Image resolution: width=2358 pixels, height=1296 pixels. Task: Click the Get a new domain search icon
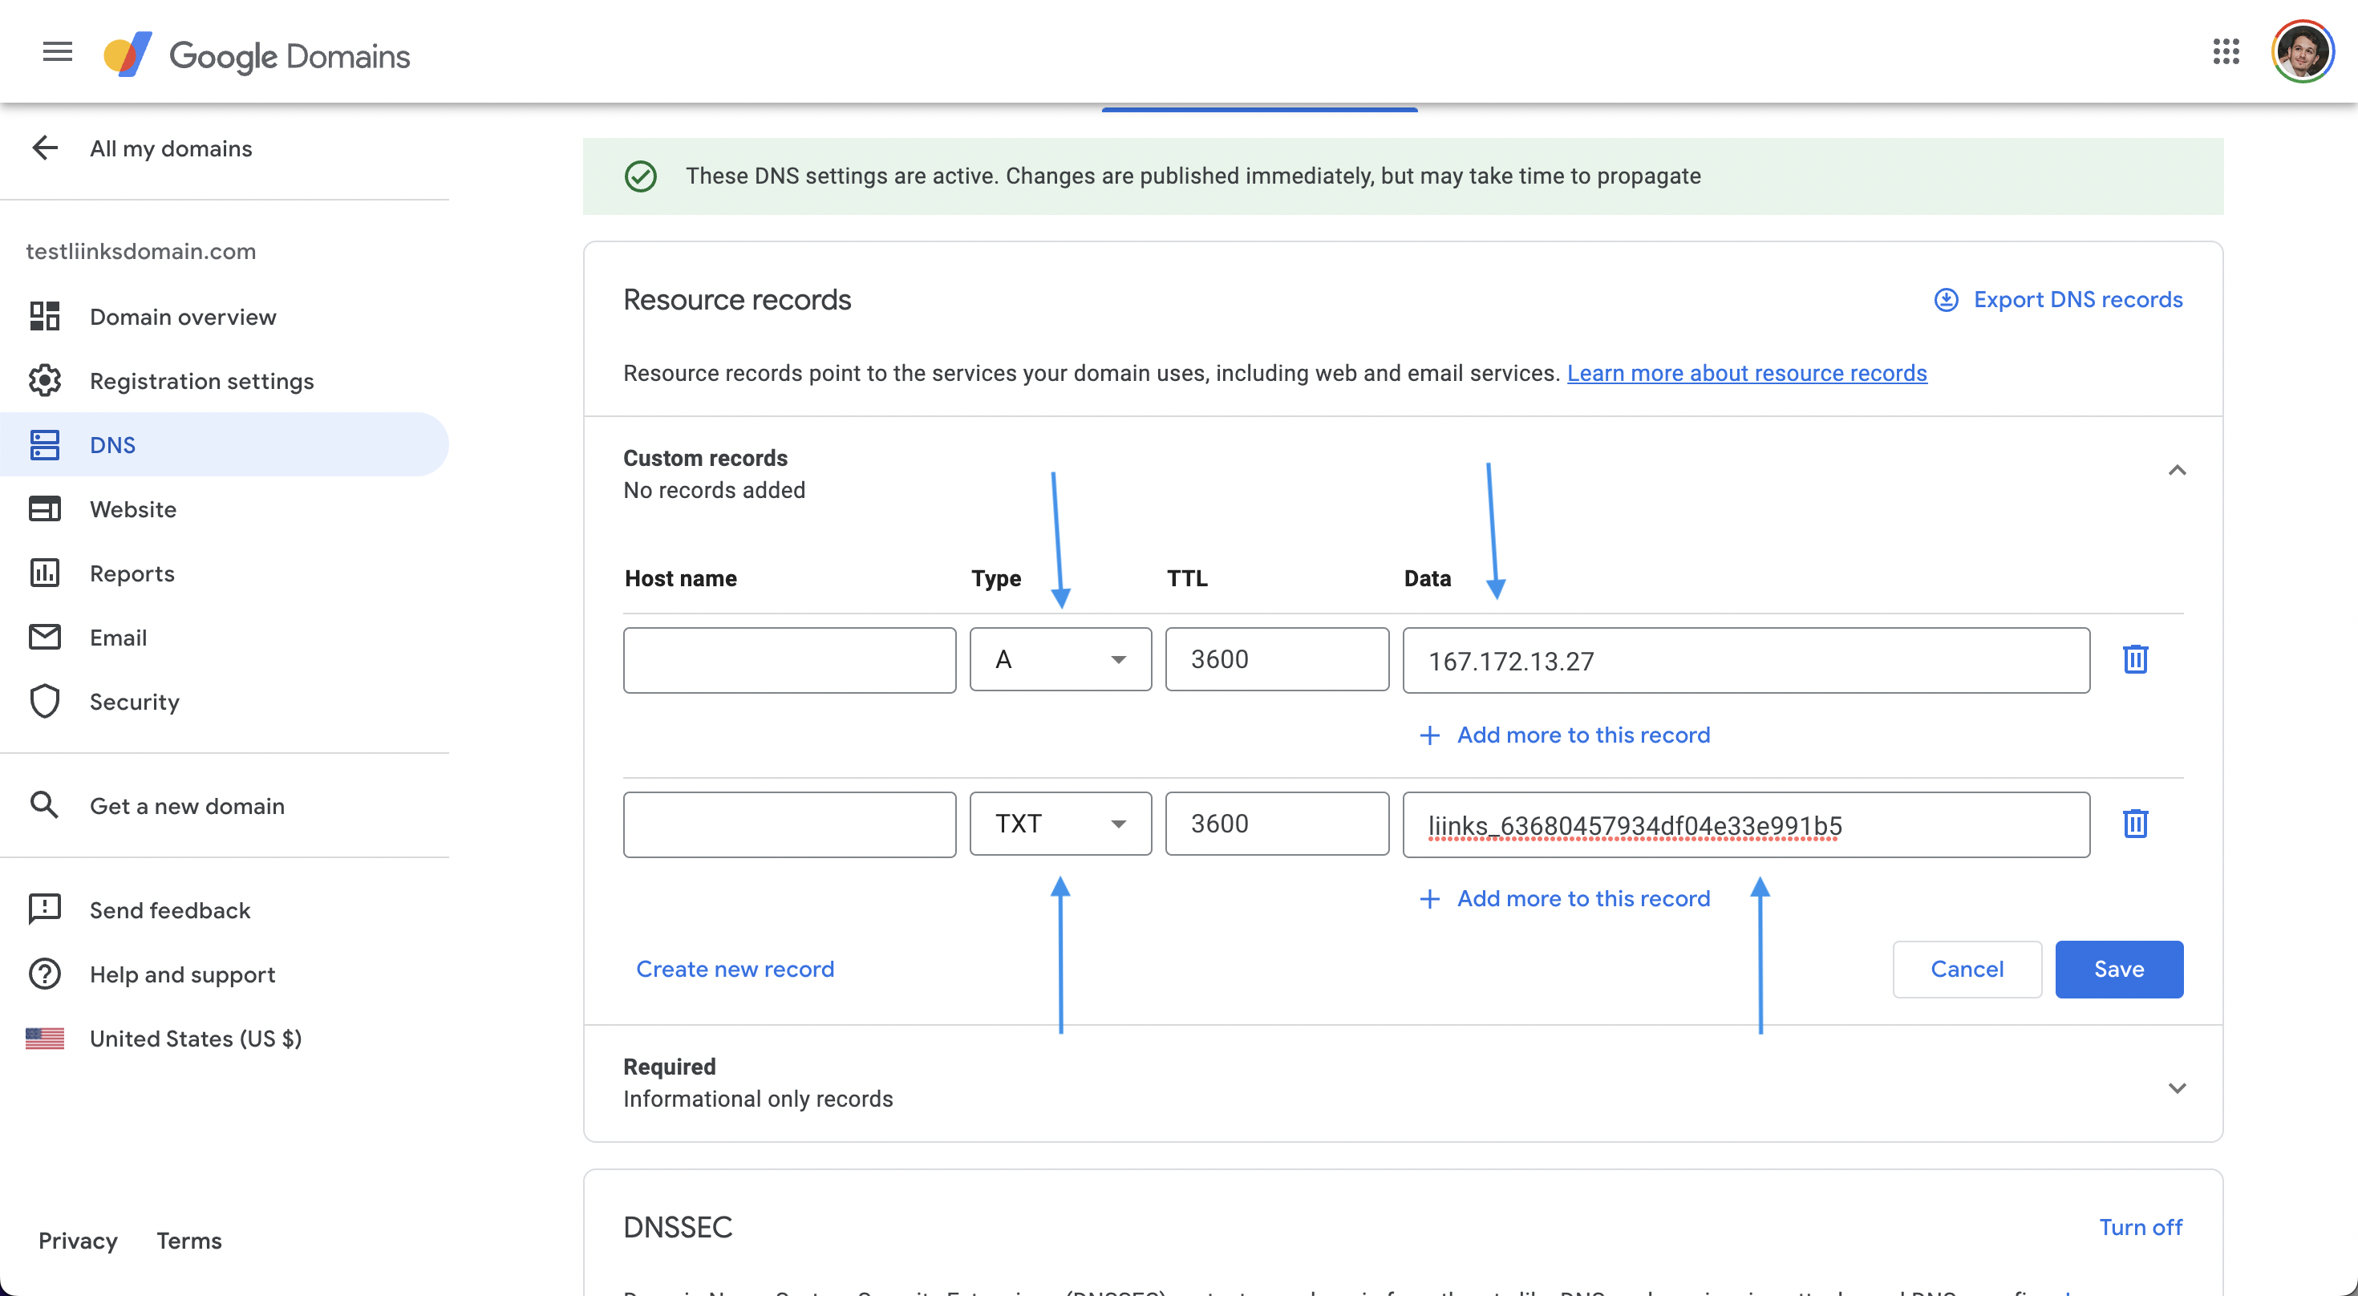[x=45, y=805]
